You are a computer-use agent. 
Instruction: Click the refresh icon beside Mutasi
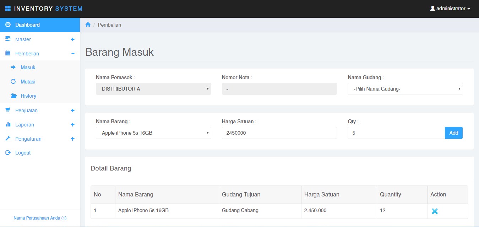[13, 82]
